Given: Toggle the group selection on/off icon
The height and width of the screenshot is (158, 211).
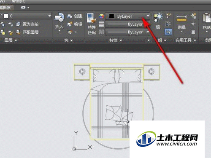Looking at the screenshot, I should [168, 32].
